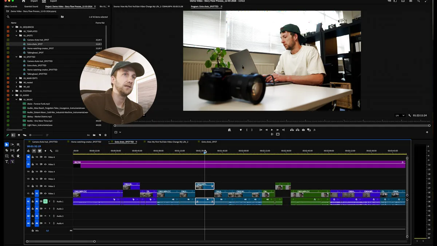Viewport: 437px width, 246px height.
Task: Step back one frame in Program monitor
Action: [x=266, y=130]
